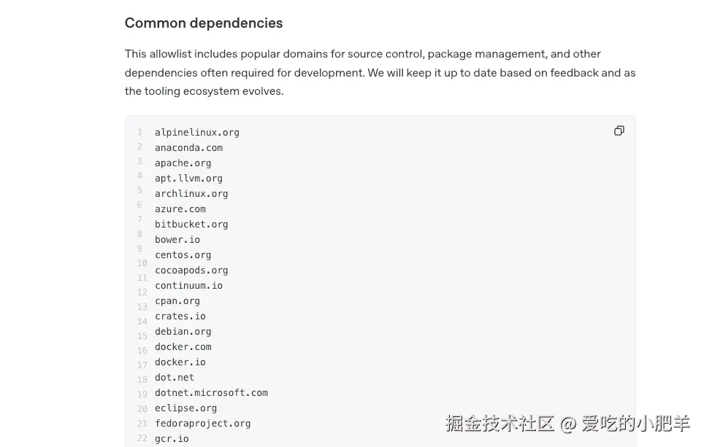Click the copy code icon
This screenshot has width=704, height=447.
click(x=619, y=130)
